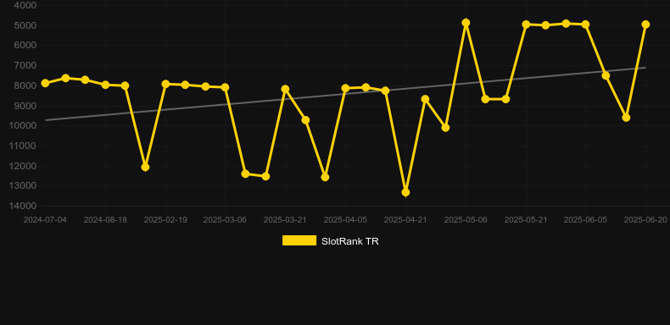The width and height of the screenshot is (670, 325).
Task: Click the 4000 y-axis label
Action: click(x=25, y=6)
